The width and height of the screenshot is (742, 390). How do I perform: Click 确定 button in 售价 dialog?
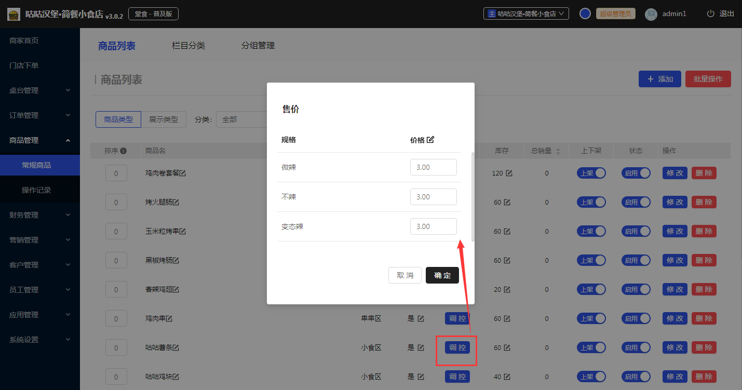coord(442,275)
